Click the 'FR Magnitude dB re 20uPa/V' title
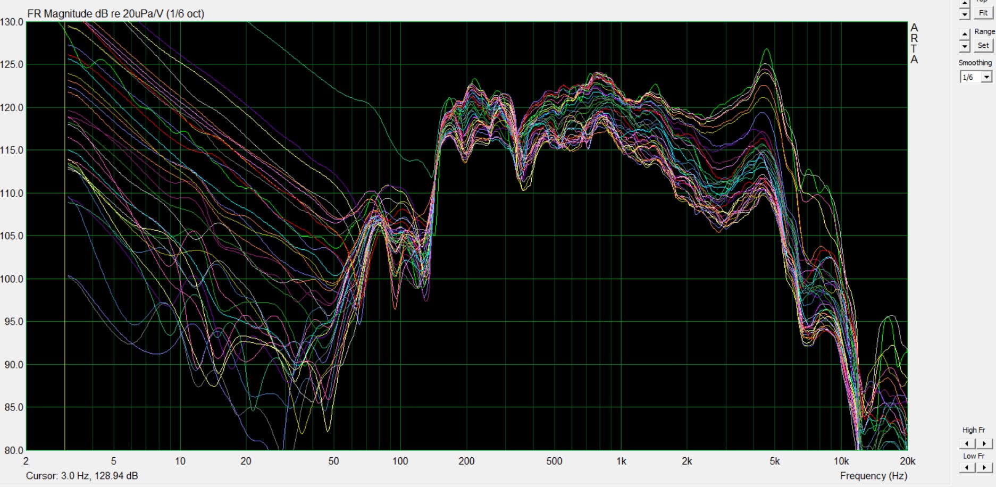The image size is (996, 487). (x=95, y=14)
